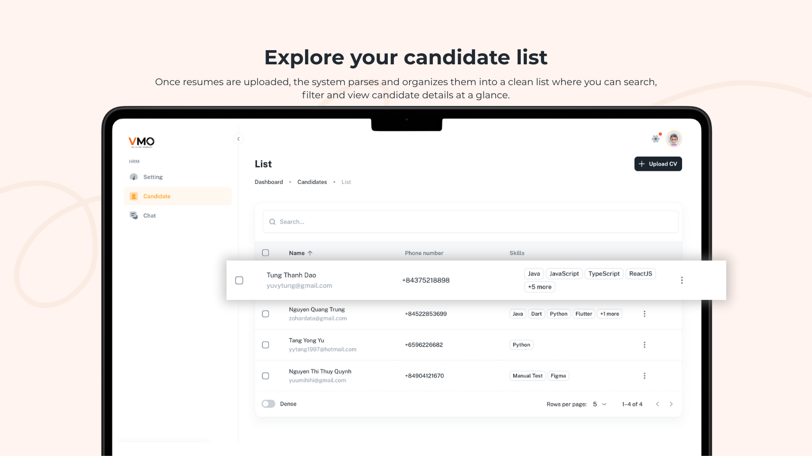This screenshot has height=456, width=812.
Task: Open the three-dot menu for Nguyen Thi Thuy Quynh
Action: click(645, 376)
